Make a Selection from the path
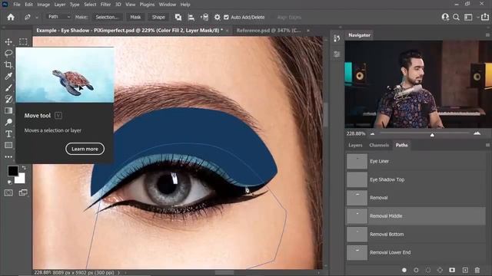The width and height of the screenshot is (492, 276). (107, 17)
